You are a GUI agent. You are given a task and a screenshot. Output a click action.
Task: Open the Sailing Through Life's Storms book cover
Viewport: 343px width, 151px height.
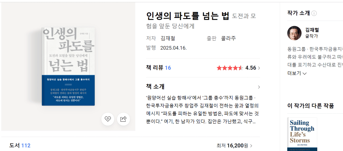[302, 134]
